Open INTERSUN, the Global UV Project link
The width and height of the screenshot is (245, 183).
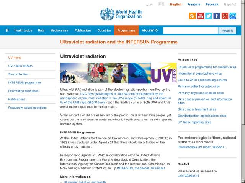click(x=141, y=168)
